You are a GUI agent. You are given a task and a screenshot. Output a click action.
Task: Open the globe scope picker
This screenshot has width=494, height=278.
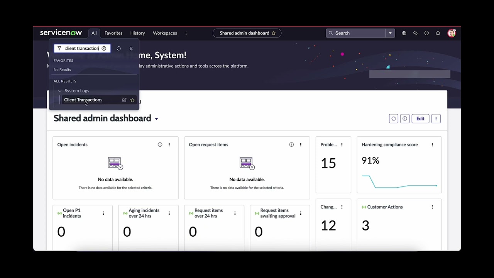pyautogui.click(x=404, y=33)
